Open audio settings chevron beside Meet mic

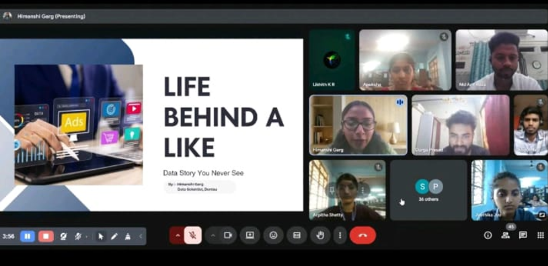[178, 235]
